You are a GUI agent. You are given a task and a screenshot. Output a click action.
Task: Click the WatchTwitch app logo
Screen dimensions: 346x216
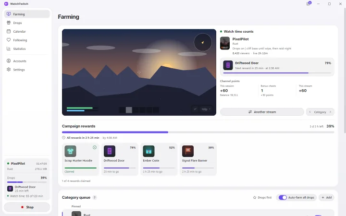6,4
